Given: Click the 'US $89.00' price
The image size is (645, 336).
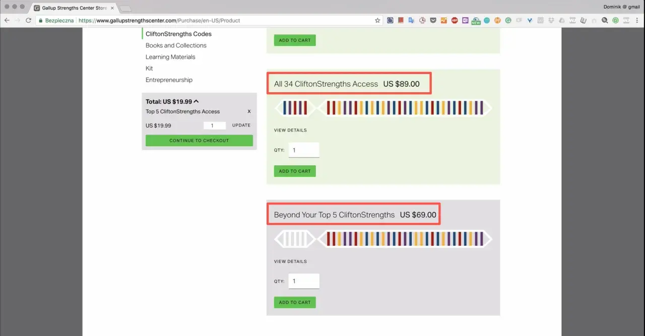Looking at the screenshot, I should click(401, 84).
